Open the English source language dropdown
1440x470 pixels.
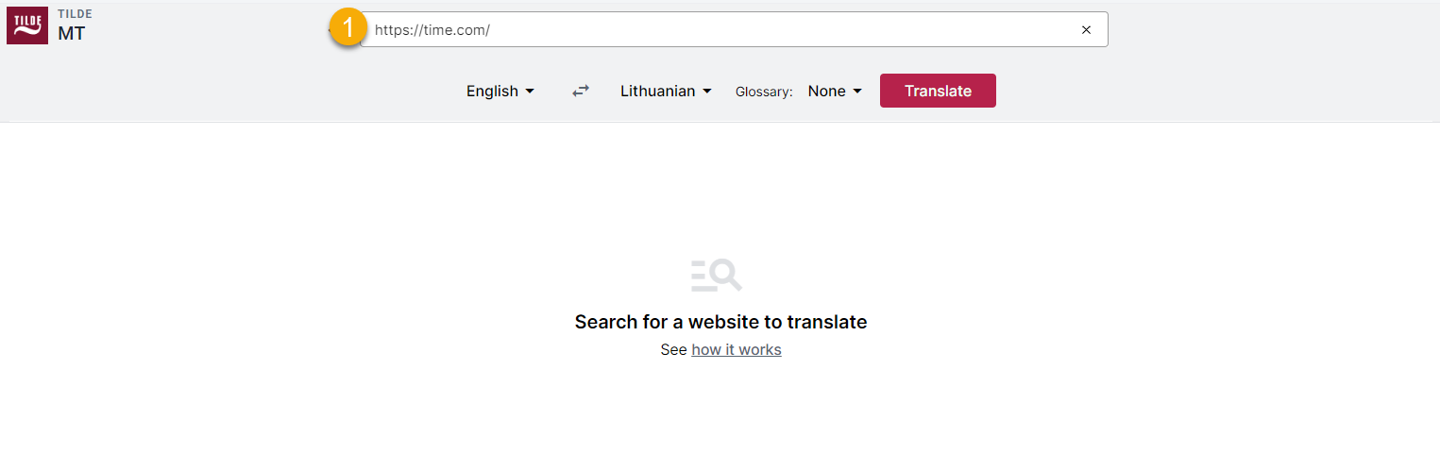point(500,91)
